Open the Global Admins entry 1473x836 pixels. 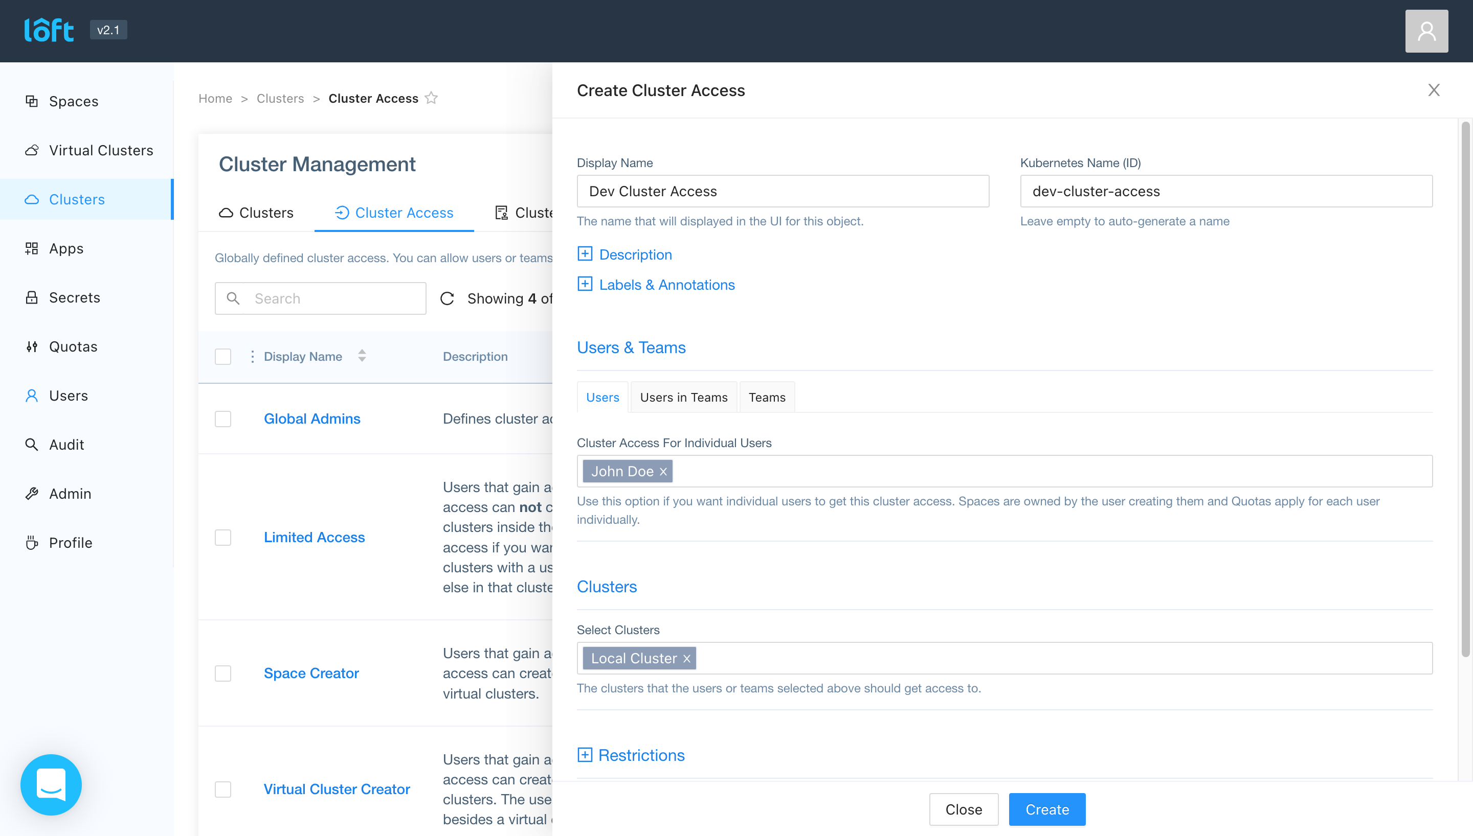pyautogui.click(x=312, y=419)
